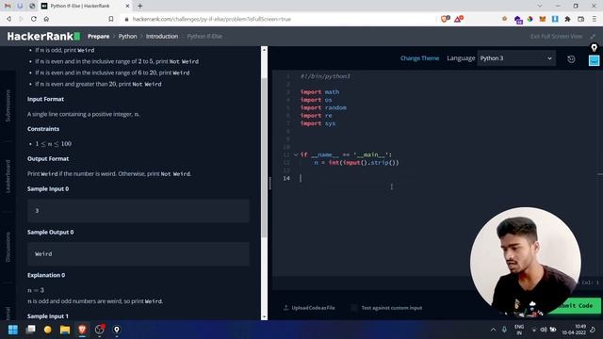
Task: Click the 'Output Format' heading
Action: tap(48, 159)
